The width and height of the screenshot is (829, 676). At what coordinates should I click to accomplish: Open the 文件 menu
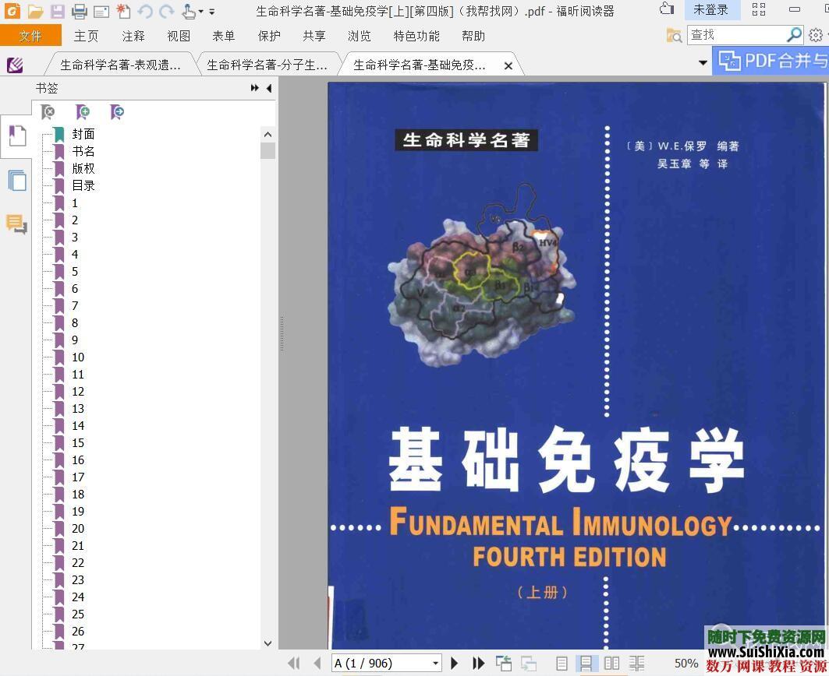click(x=30, y=35)
